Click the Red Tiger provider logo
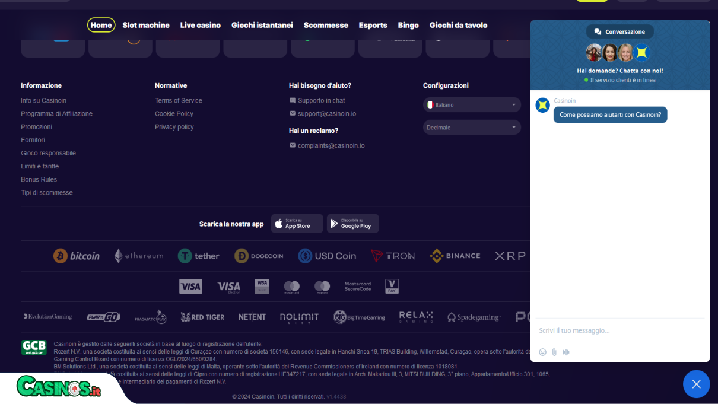The width and height of the screenshot is (718, 404). tap(202, 317)
